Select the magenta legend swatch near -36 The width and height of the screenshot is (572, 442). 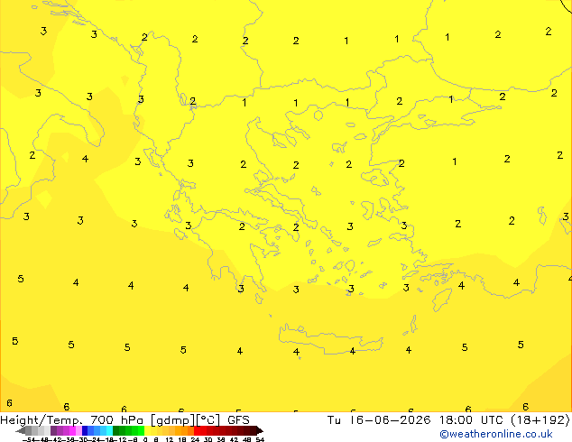(72, 430)
